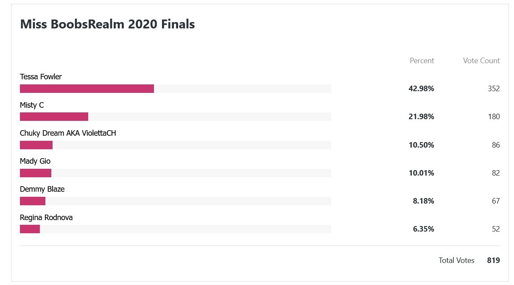514x285 pixels.
Task: Click Chuky Dream's pink result bar
Action: 36,145
